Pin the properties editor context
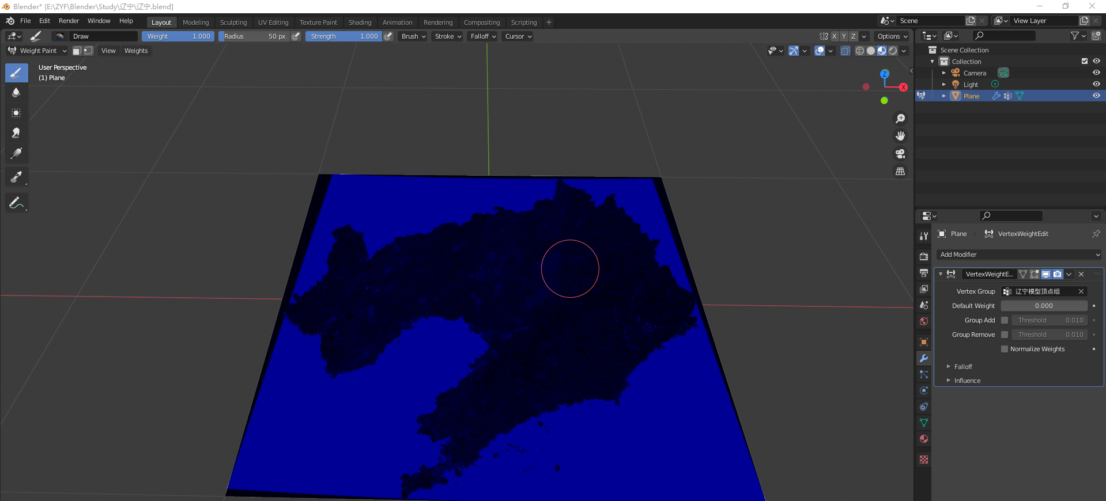This screenshot has height=501, width=1106. point(1096,234)
